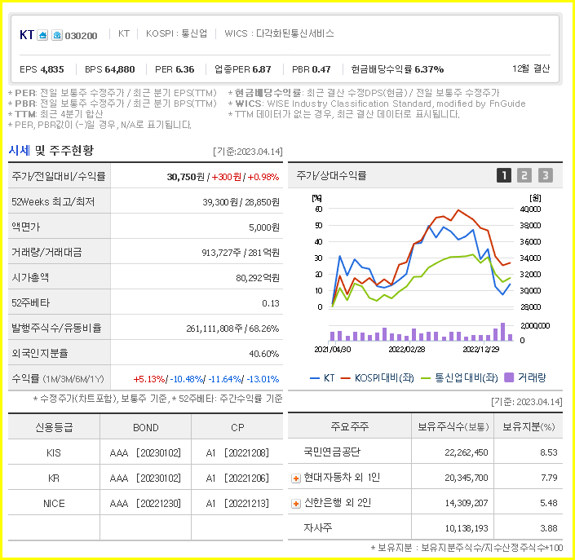This screenshot has height=560, width=575.
Task: Click 913,727주 / 281억원 volume cell
Action: coord(241,253)
